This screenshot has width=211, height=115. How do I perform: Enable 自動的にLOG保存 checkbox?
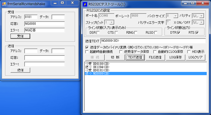tap(155, 52)
